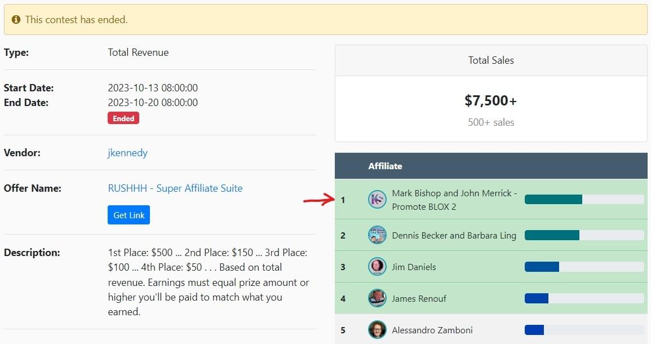Click Jim Daniels revenue progress bar
Viewport: 651px width, 344px height.
point(584,267)
